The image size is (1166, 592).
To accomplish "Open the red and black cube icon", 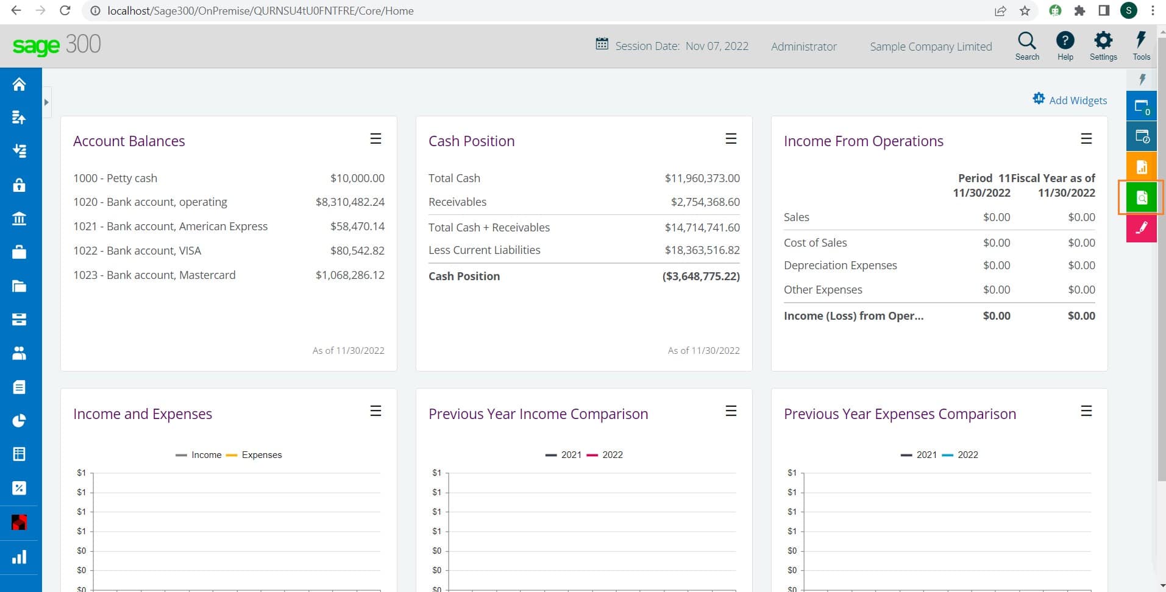I will click(x=19, y=522).
